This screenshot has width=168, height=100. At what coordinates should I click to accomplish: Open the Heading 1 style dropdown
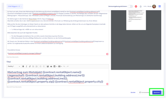pos(14,66)
